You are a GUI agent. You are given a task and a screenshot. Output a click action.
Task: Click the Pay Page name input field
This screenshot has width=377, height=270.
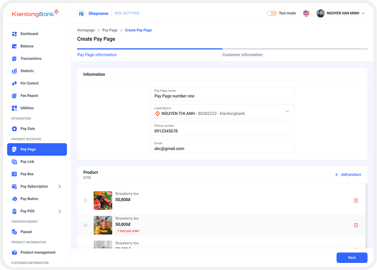point(222,94)
